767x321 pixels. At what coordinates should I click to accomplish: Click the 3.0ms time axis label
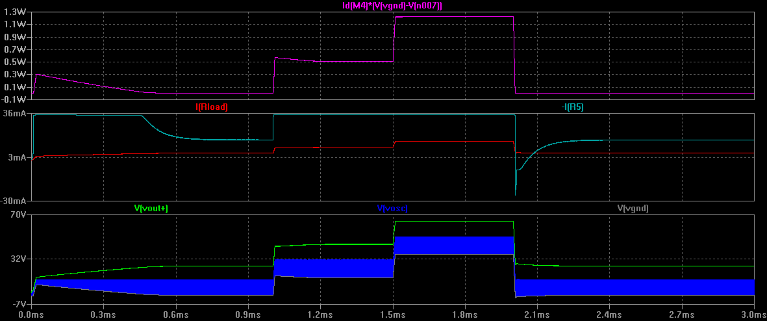[x=754, y=313]
